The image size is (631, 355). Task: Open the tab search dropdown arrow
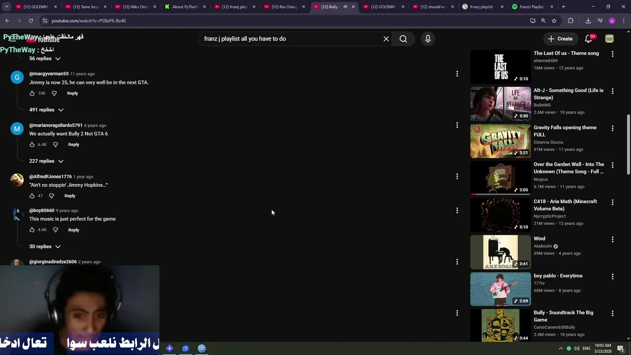6,7
